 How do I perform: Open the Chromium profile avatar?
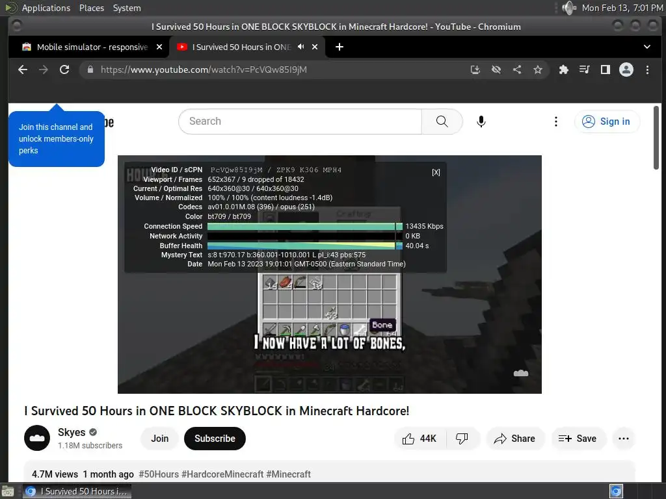point(626,70)
